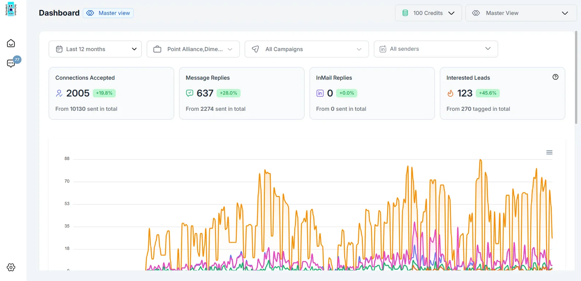Image resolution: width=581 pixels, height=281 pixels.
Task: Click the Connections Accepted card title
Action: pos(85,78)
